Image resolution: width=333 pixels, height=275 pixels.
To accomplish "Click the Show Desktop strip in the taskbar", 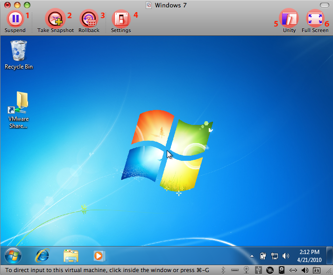I will [329, 255].
